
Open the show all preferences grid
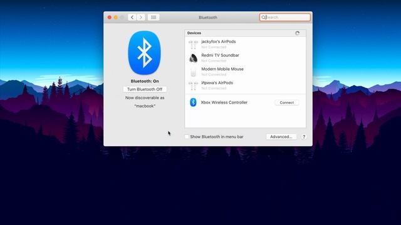154,17
